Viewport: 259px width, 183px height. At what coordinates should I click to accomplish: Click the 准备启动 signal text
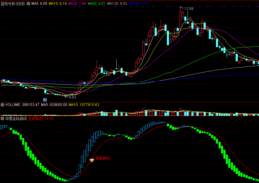click(102, 158)
